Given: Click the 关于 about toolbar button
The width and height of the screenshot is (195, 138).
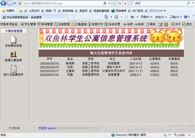Looking at the screenshot, I should [x=176, y=24].
